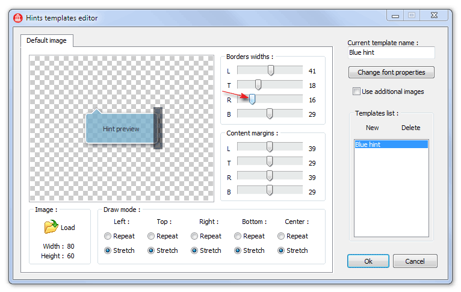Click Content margins L value 39
The height and width of the screenshot is (292, 461).
tap(312, 149)
